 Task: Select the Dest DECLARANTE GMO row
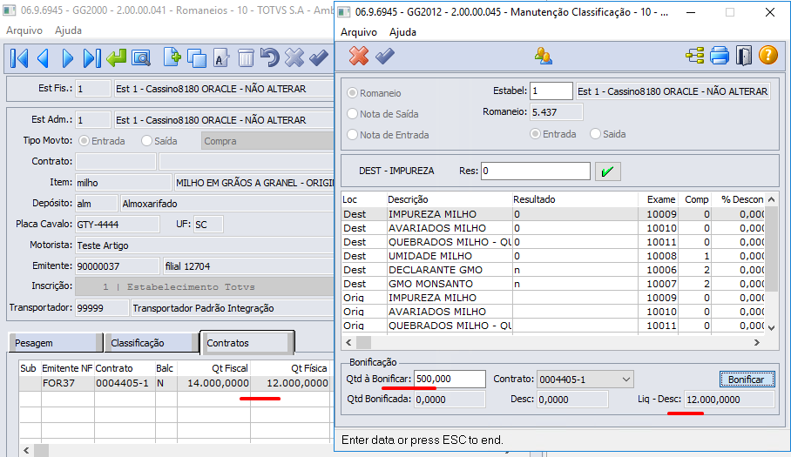[553, 270]
